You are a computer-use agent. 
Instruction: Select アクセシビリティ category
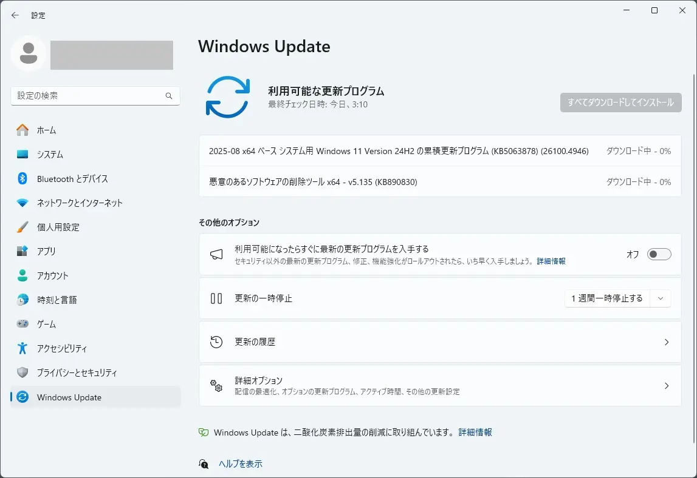(95, 348)
